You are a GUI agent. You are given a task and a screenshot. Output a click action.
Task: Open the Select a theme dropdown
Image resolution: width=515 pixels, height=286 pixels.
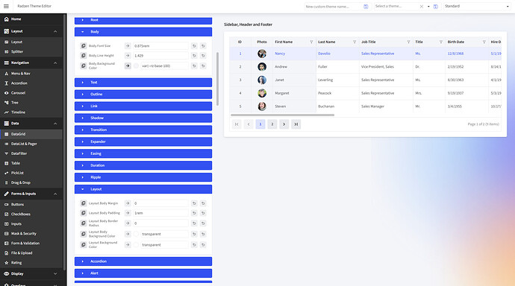coord(428,7)
